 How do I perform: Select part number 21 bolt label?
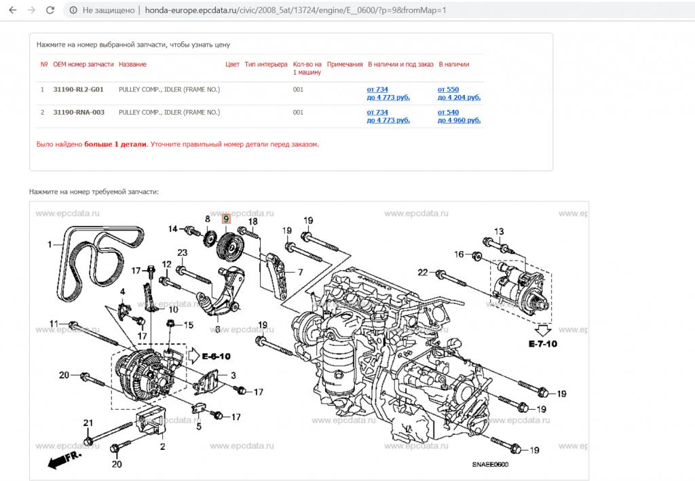tap(88, 423)
